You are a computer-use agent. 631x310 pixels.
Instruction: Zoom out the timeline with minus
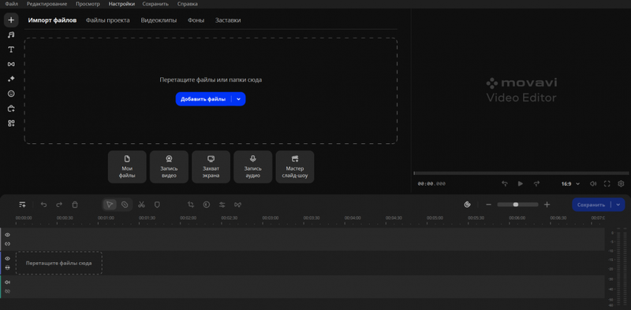point(488,205)
